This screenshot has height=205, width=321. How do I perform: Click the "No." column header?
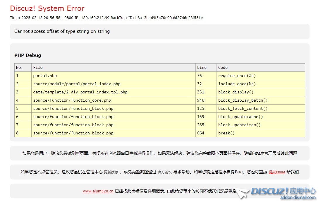coord(23,68)
